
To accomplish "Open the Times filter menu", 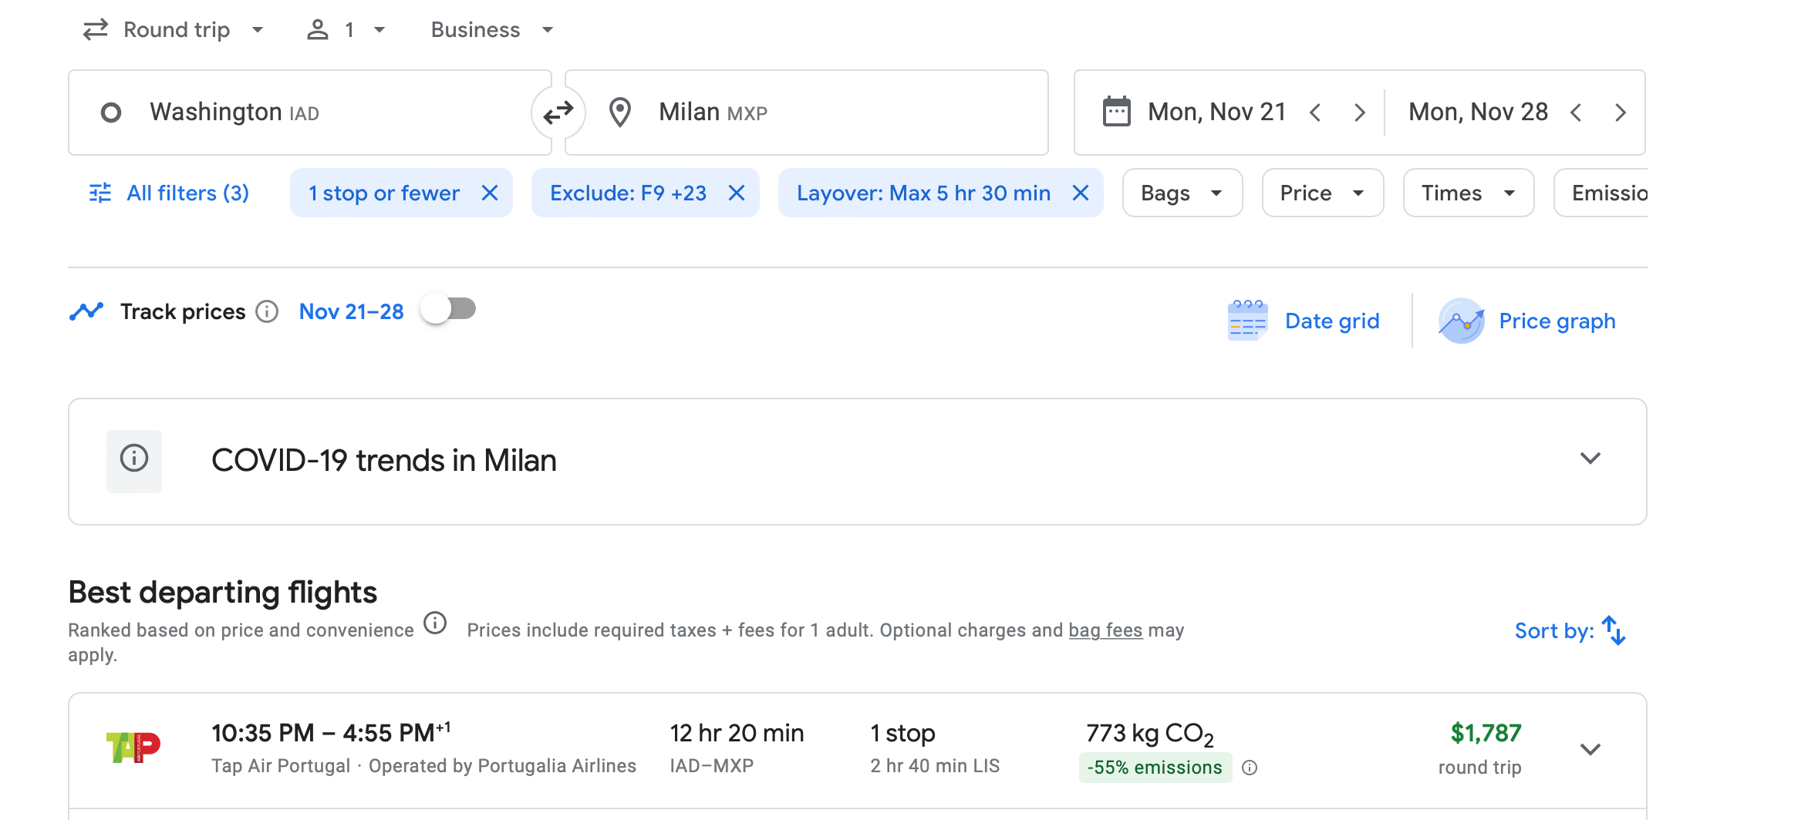I will (1468, 193).
